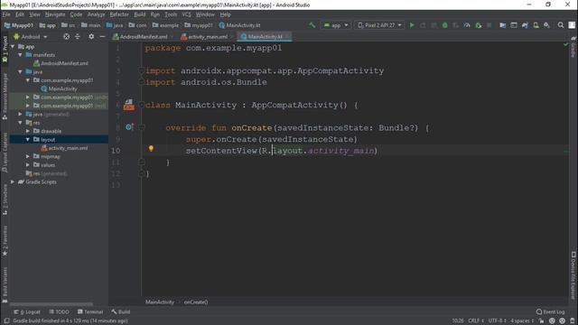
Task: Click the user avatar icon in the top-right toolbar
Action: (572, 25)
